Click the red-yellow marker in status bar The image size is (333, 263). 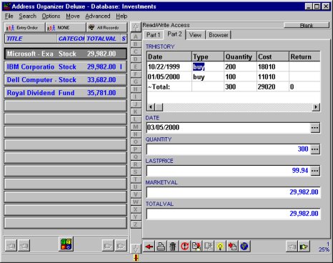136,257
